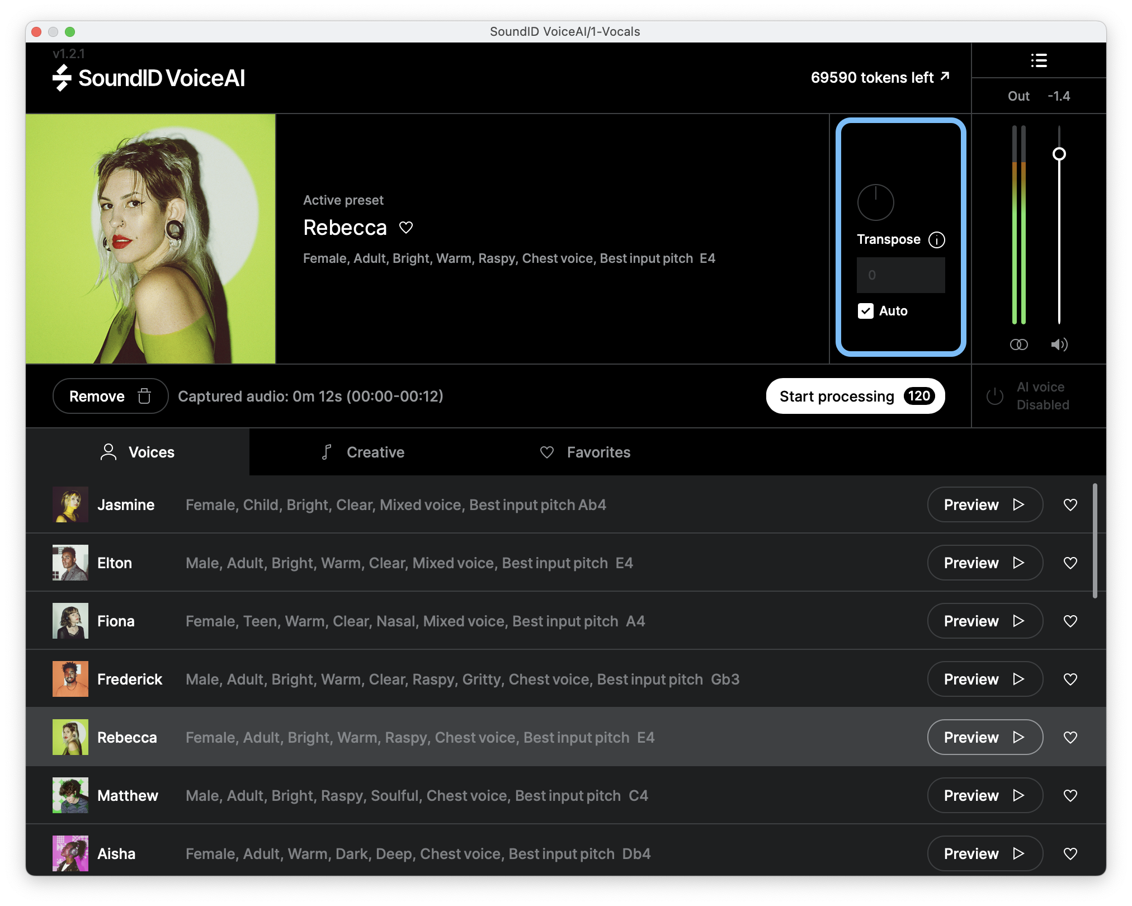Adjust the Transpose knob

pyautogui.click(x=875, y=202)
